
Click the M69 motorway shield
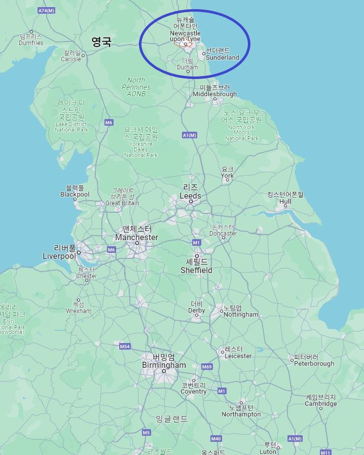click(207, 367)
